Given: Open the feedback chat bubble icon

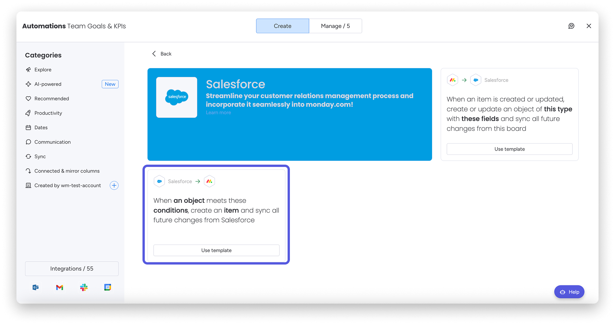Looking at the screenshot, I should coord(571,26).
